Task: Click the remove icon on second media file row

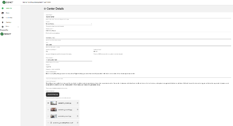Action: pyautogui.click(x=78, y=110)
